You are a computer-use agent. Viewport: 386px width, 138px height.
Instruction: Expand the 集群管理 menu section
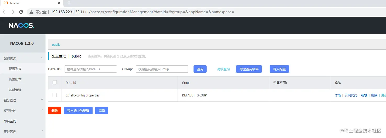tap(23, 131)
